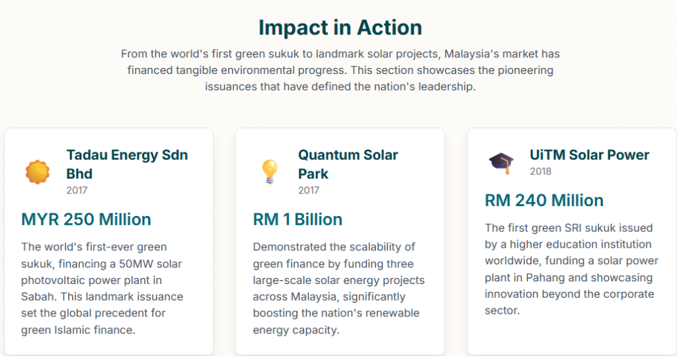677x356 pixels.
Task: Click the sun icon on Tadau Energy card
Action: tap(38, 172)
